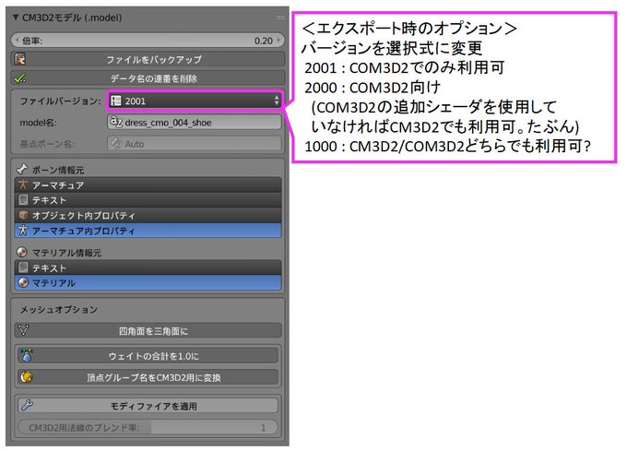Click text icon in bone source テキスト row
Image resolution: width=627 pixels, height=451 pixels.
(23, 199)
